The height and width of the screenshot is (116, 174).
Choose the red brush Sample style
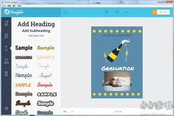pyautogui.click(x=45, y=85)
